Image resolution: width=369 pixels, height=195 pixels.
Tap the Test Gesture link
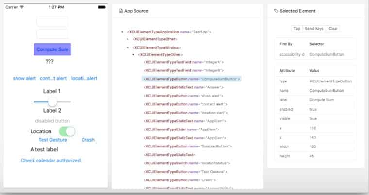pyautogui.click(x=53, y=140)
